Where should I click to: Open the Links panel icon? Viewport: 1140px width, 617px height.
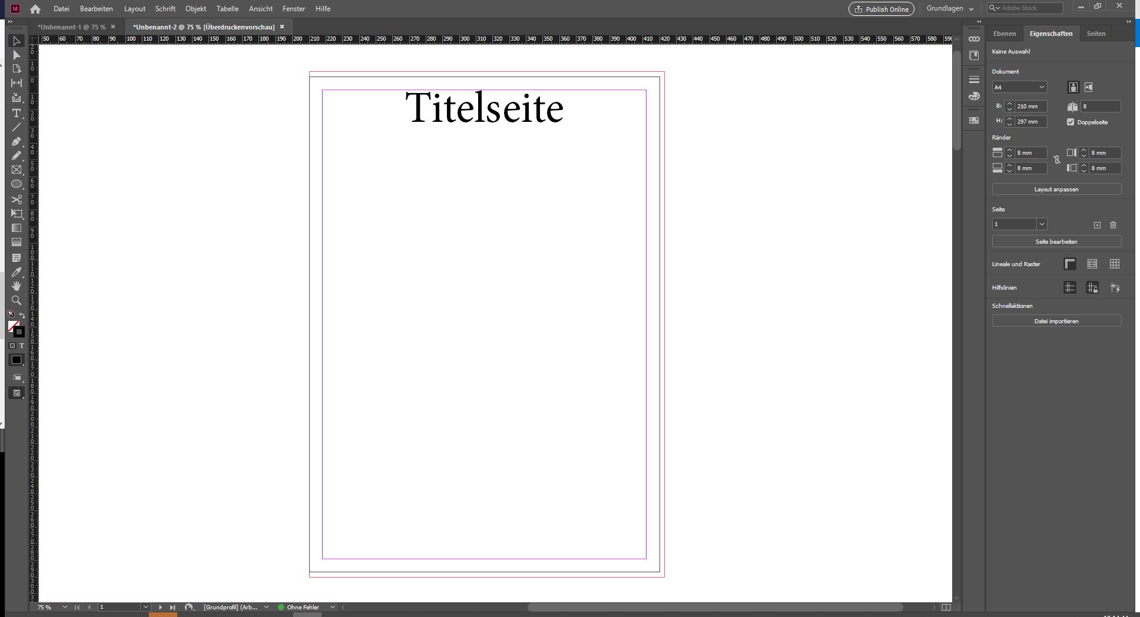click(x=974, y=39)
